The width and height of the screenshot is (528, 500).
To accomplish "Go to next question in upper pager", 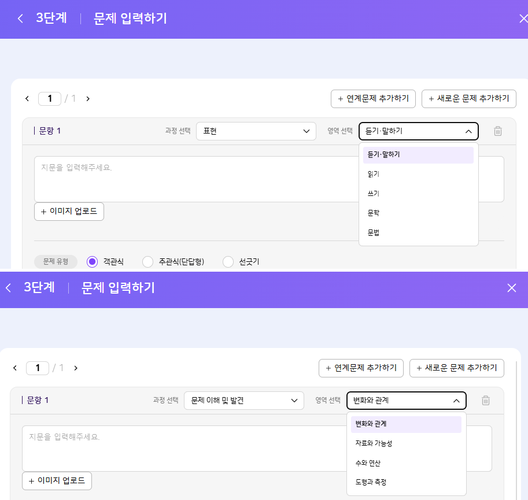I will click(88, 99).
